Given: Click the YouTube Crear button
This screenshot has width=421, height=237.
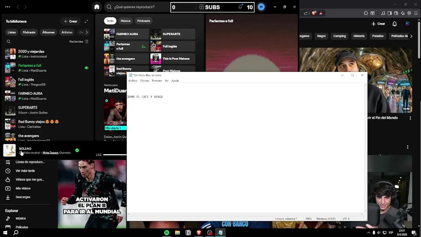Looking at the screenshot, I should coord(378,24).
